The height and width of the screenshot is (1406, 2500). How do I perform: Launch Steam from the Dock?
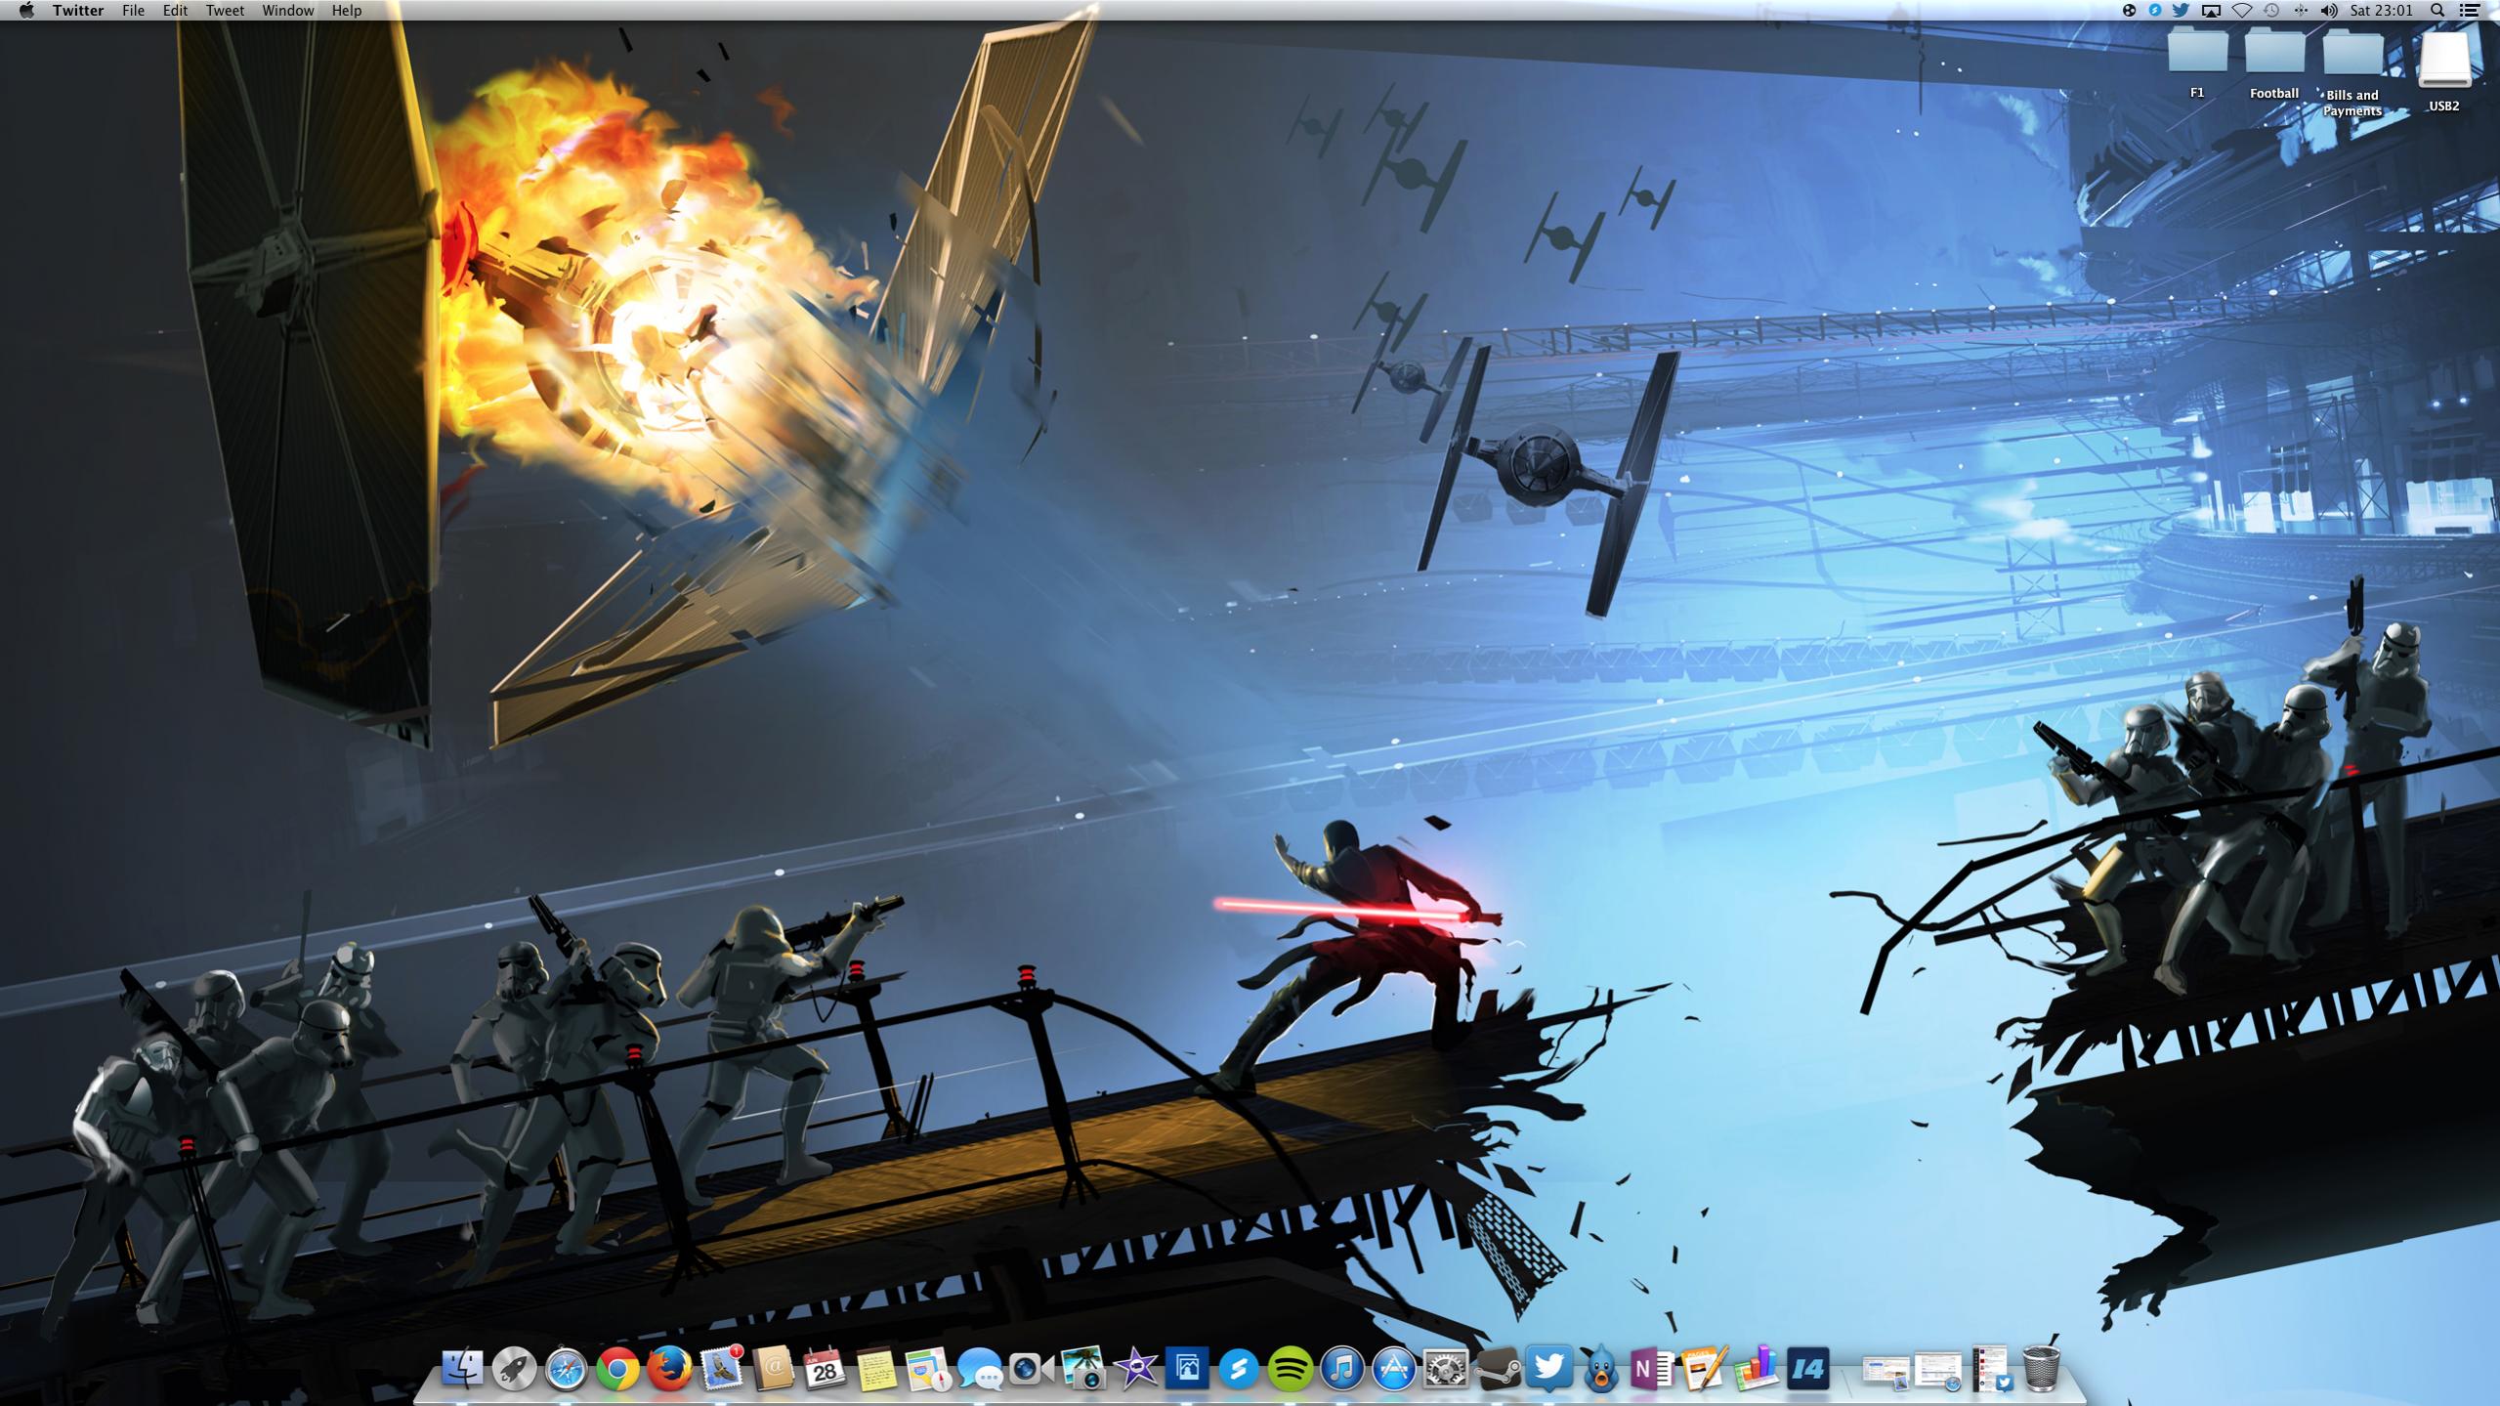point(1498,1369)
